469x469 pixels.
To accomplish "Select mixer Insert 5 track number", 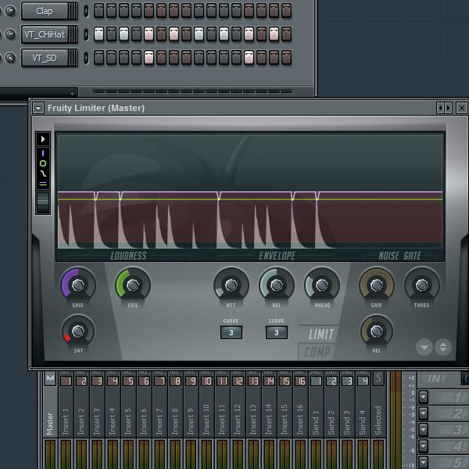I will (128, 381).
